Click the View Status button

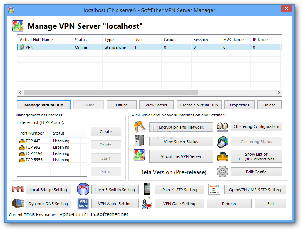click(156, 105)
